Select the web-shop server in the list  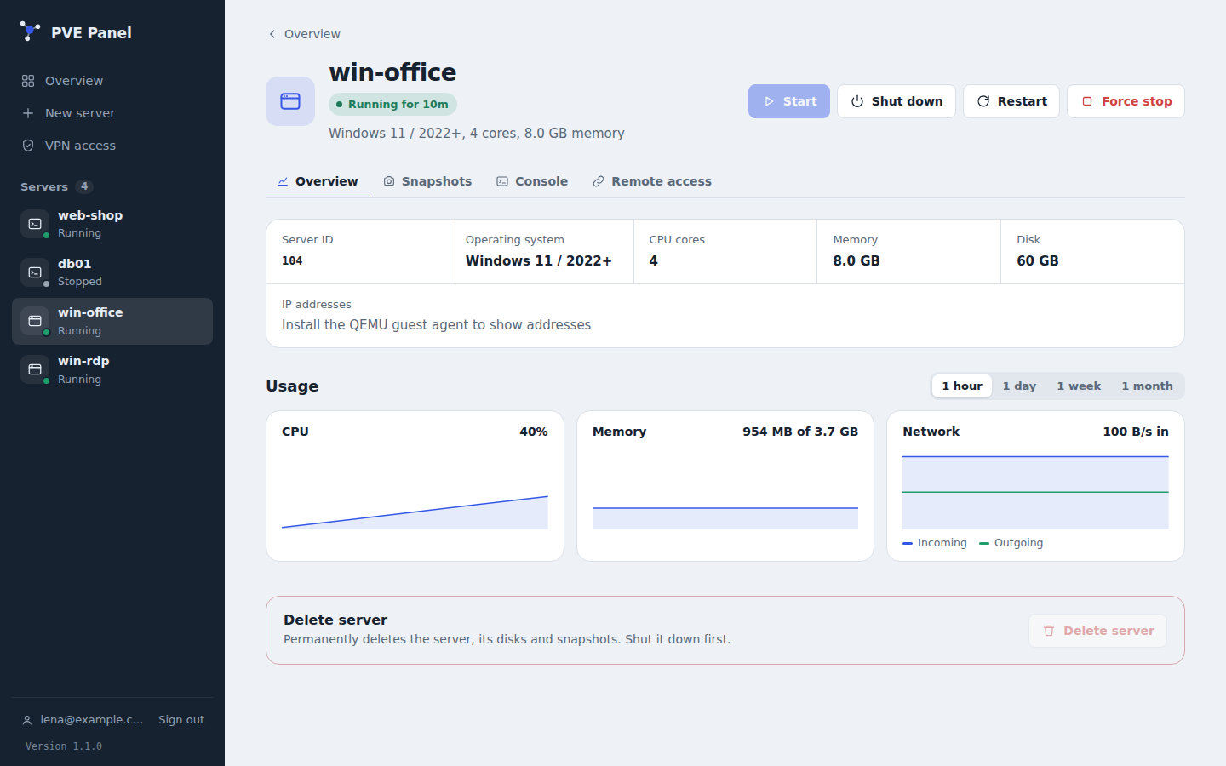coord(112,224)
